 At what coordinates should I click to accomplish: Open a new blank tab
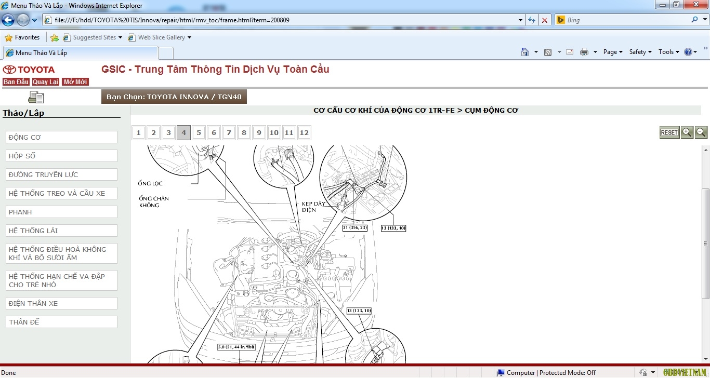click(165, 53)
